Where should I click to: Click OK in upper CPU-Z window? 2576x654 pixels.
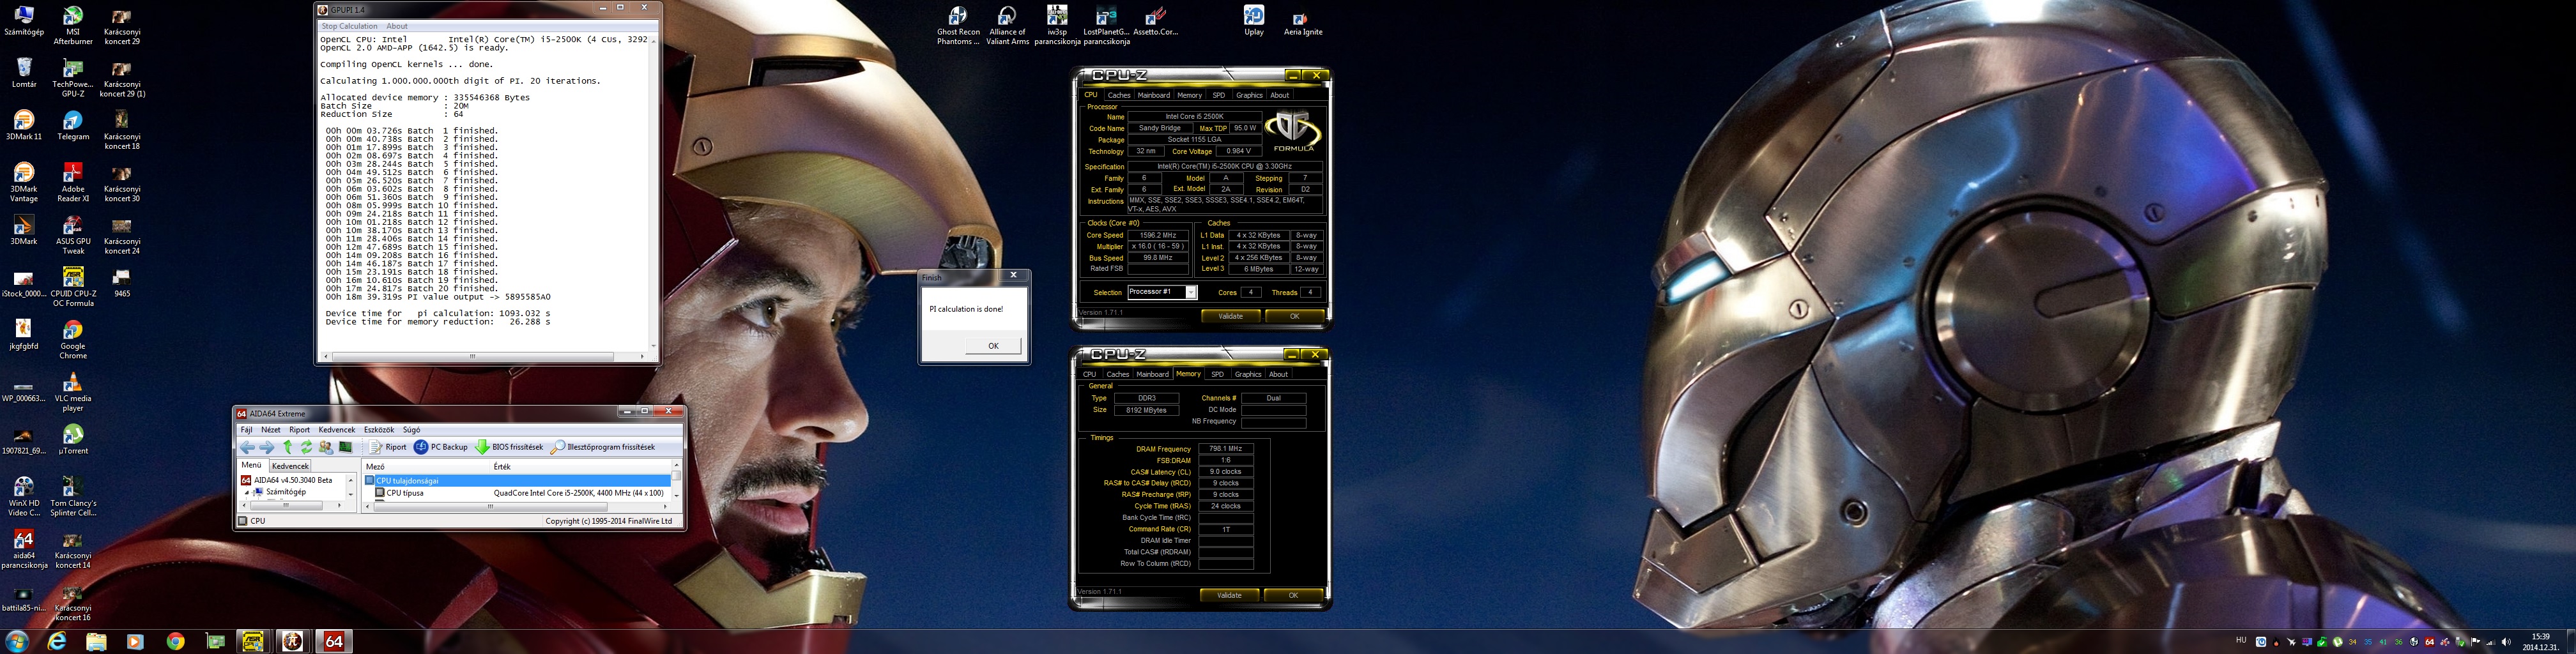1294,316
